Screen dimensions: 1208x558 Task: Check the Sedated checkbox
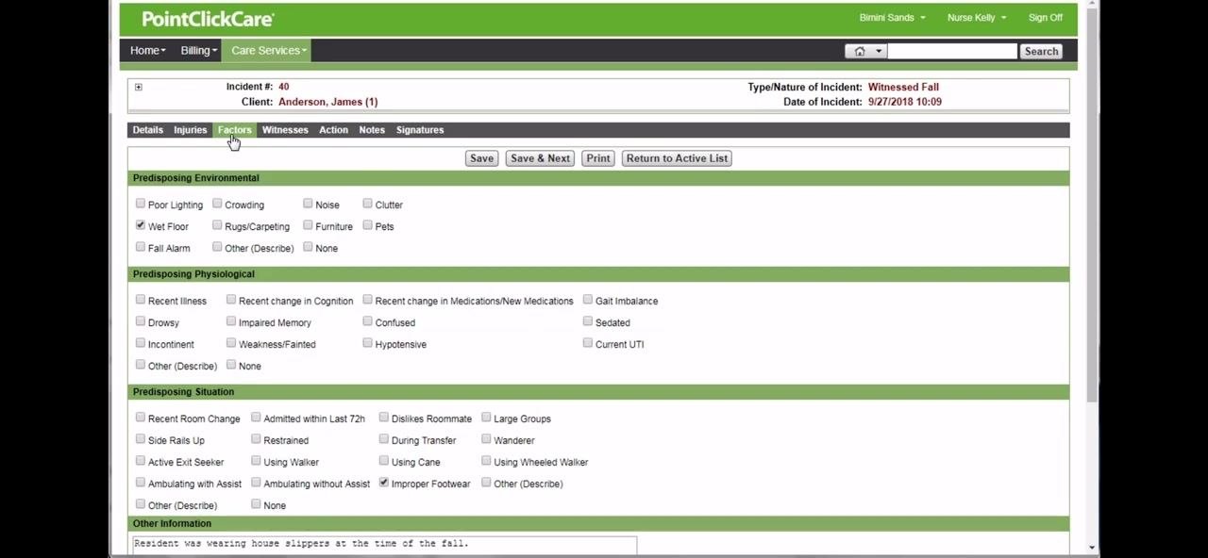tap(588, 321)
